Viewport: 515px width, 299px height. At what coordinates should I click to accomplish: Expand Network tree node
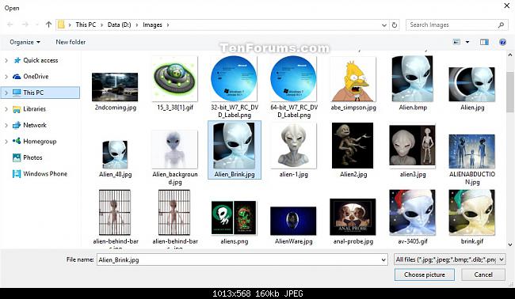click(6, 125)
